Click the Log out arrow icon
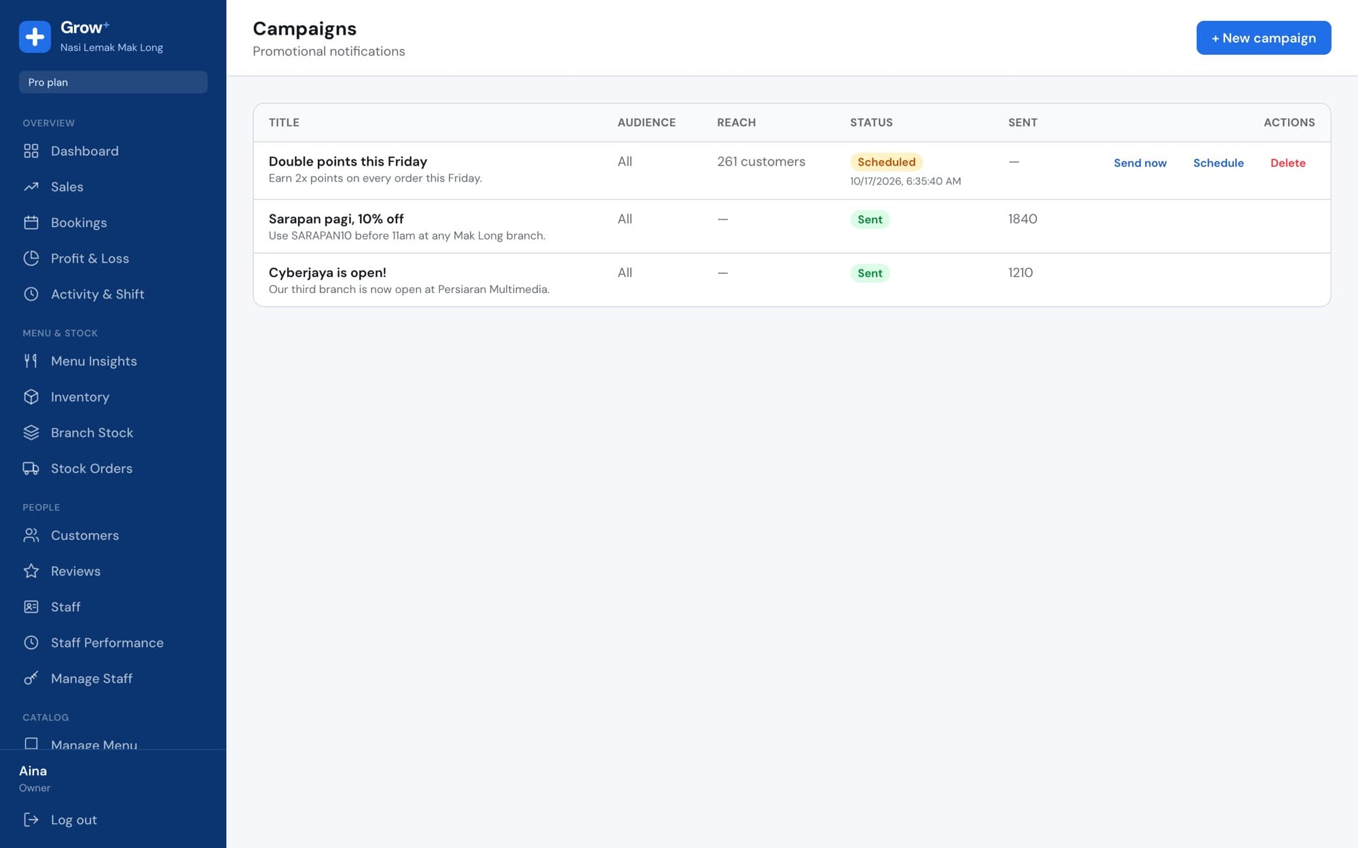 coord(31,820)
